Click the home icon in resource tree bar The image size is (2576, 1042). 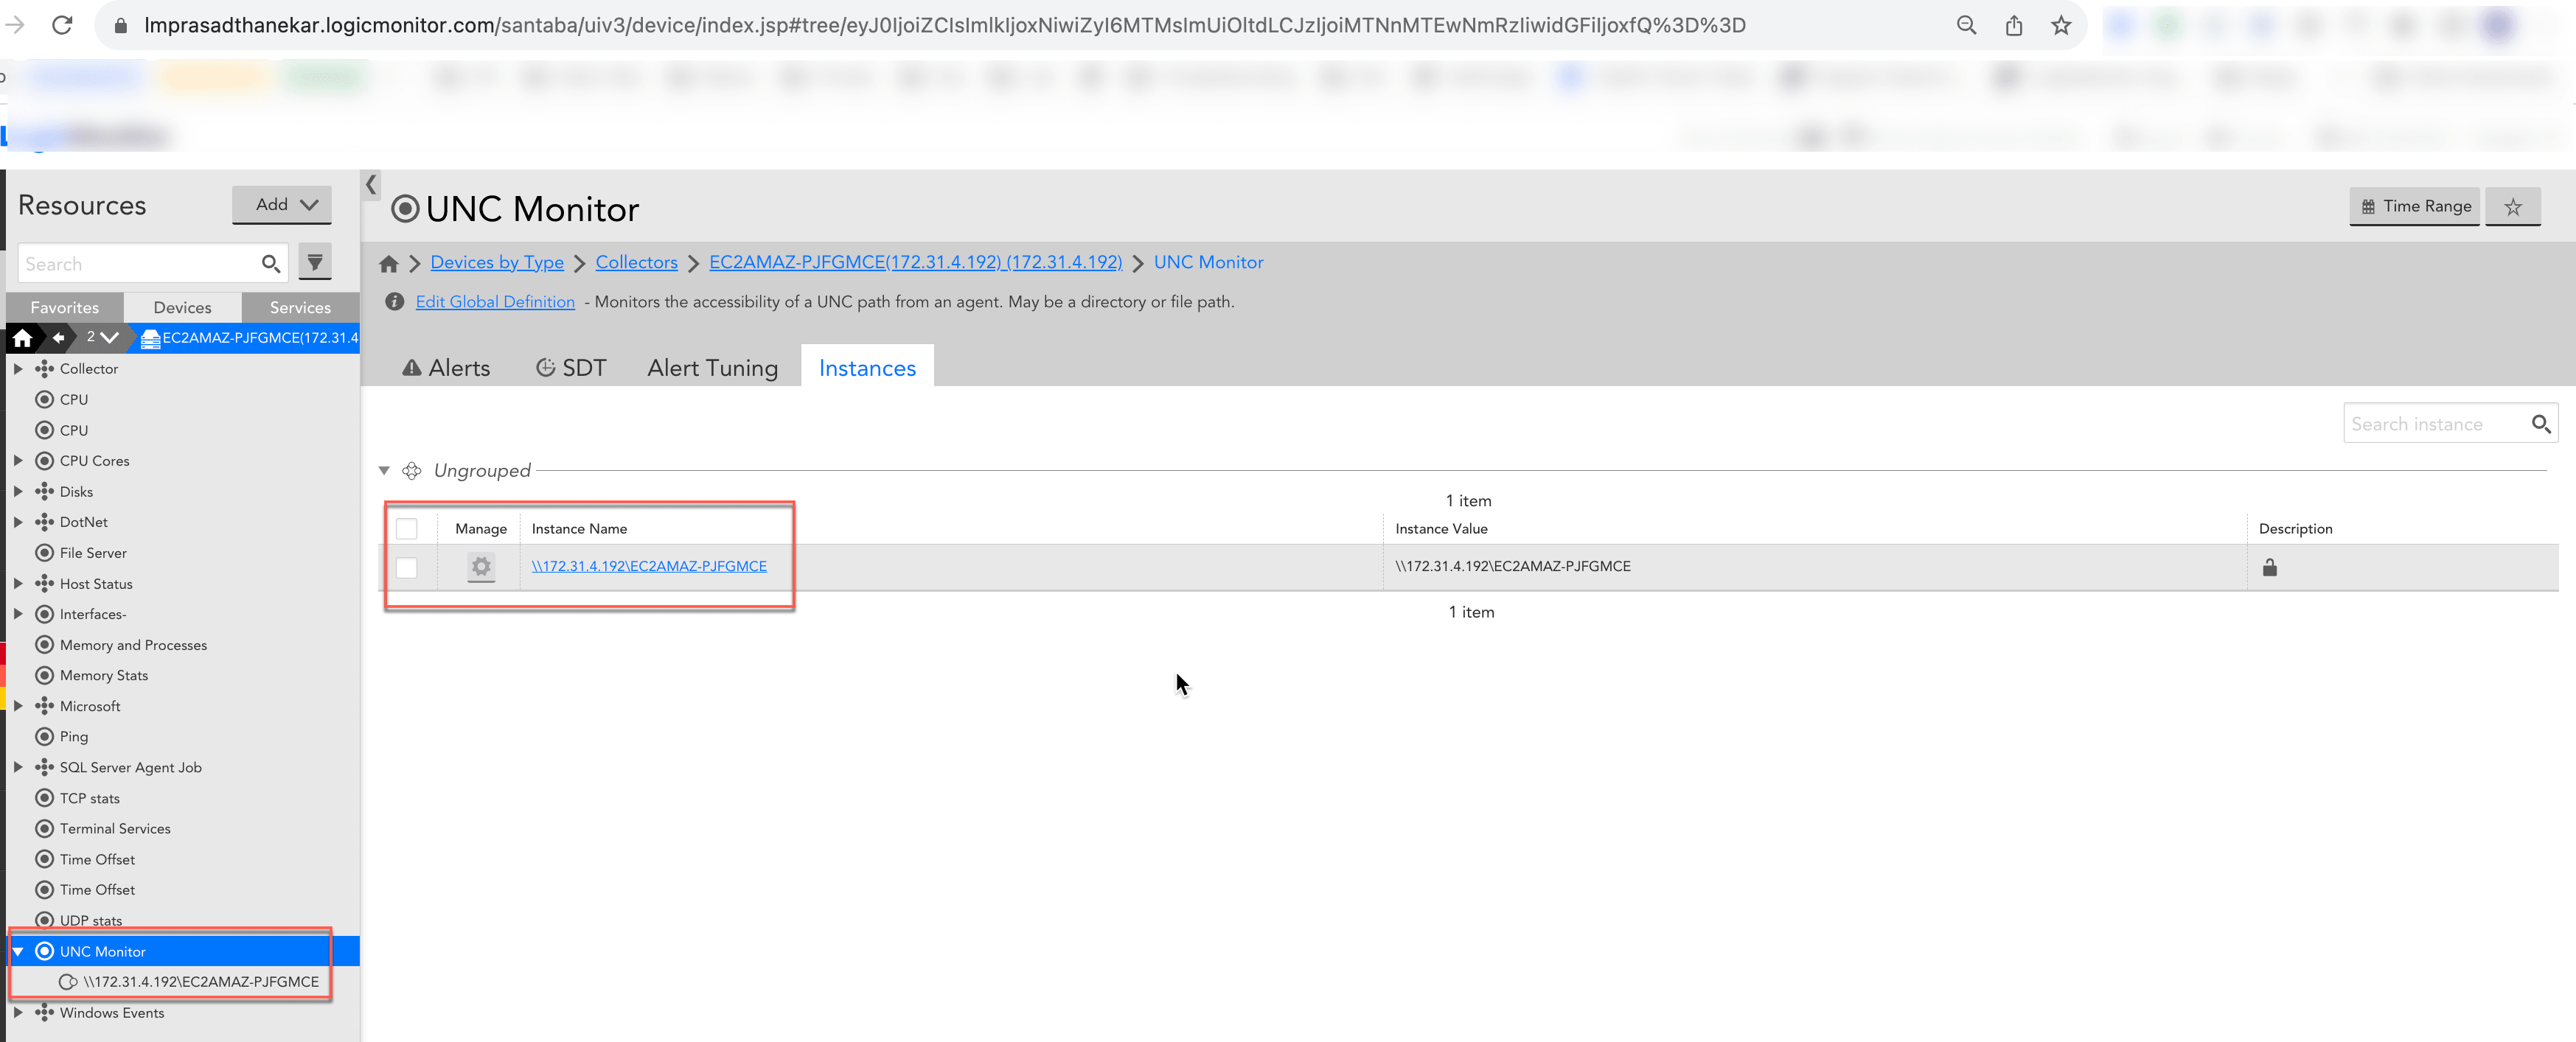pos(22,338)
